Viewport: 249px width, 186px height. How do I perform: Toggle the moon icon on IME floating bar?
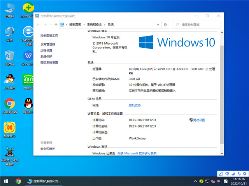[x=233, y=174]
